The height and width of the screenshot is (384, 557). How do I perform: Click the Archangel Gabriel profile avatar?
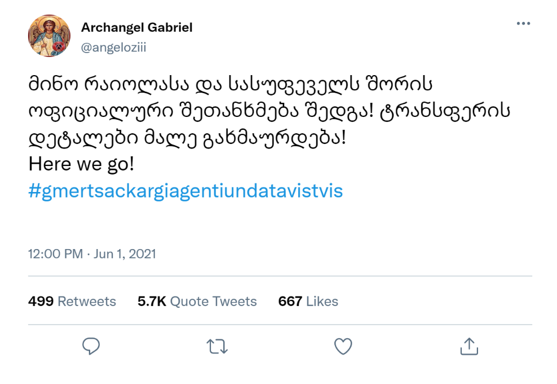coord(49,36)
